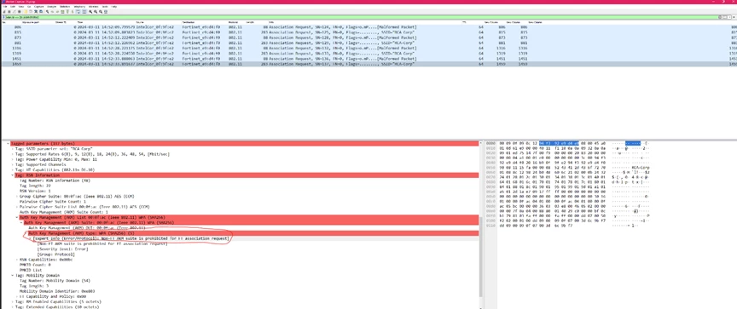Open the Statistics menu
Screen dimensions: 737x309
65,7
